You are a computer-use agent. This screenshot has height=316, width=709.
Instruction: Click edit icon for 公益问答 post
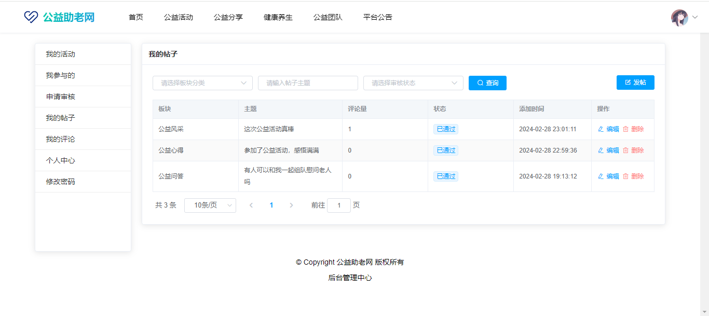pyautogui.click(x=601, y=176)
